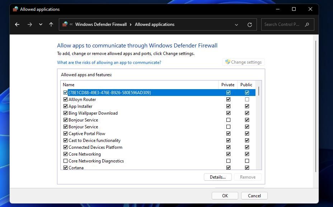Click the apps list scrollbar thumb

tap(258, 91)
